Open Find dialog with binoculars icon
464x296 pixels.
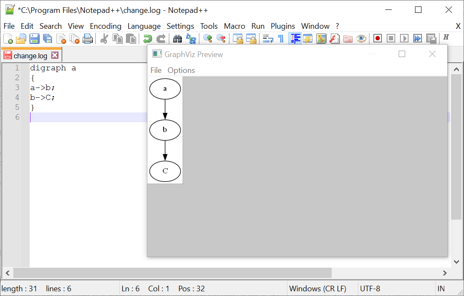pos(177,39)
